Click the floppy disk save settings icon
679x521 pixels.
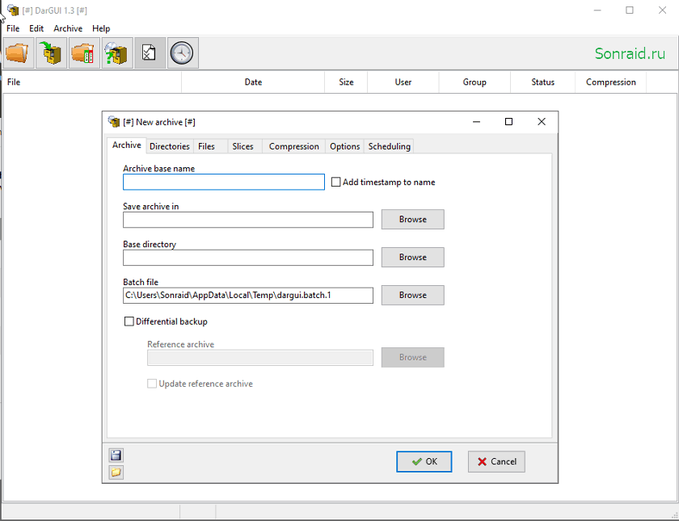coord(116,456)
